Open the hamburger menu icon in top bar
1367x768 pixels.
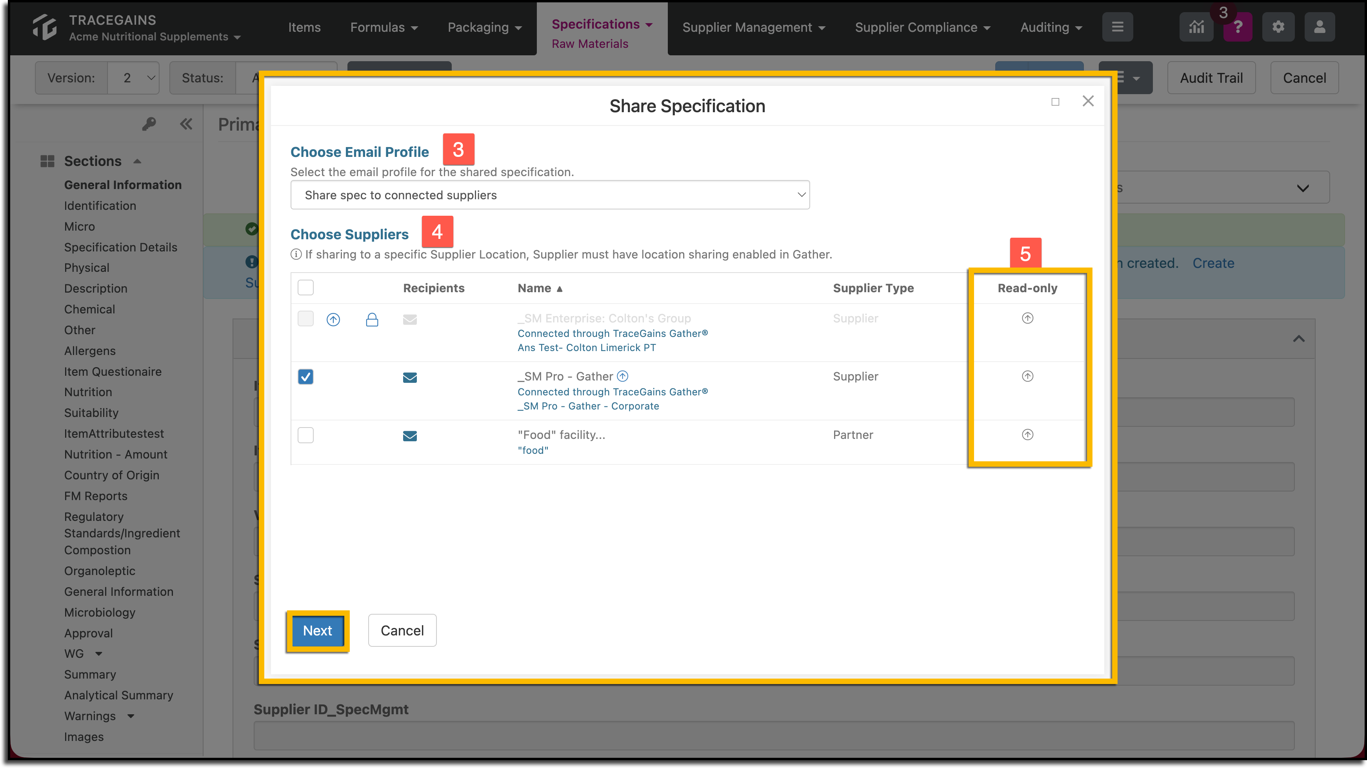coord(1118,27)
